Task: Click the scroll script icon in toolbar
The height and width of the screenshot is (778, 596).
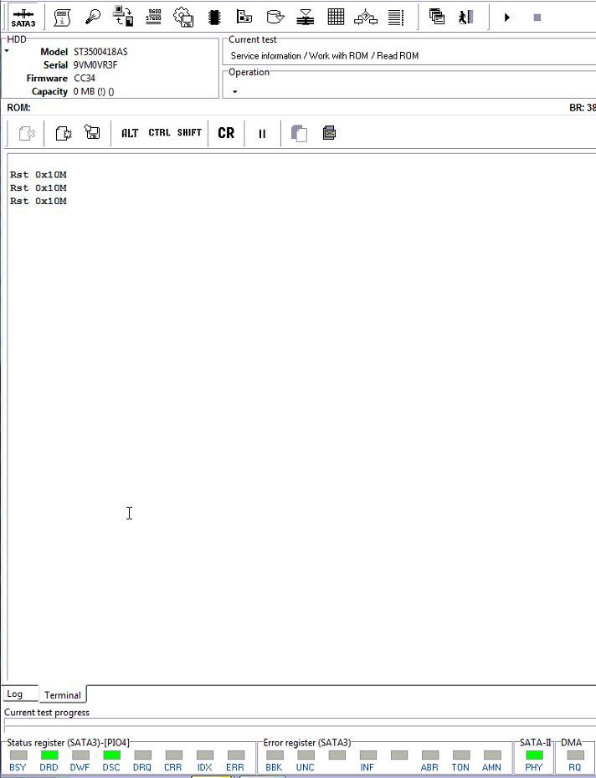Action: click(63, 17)
